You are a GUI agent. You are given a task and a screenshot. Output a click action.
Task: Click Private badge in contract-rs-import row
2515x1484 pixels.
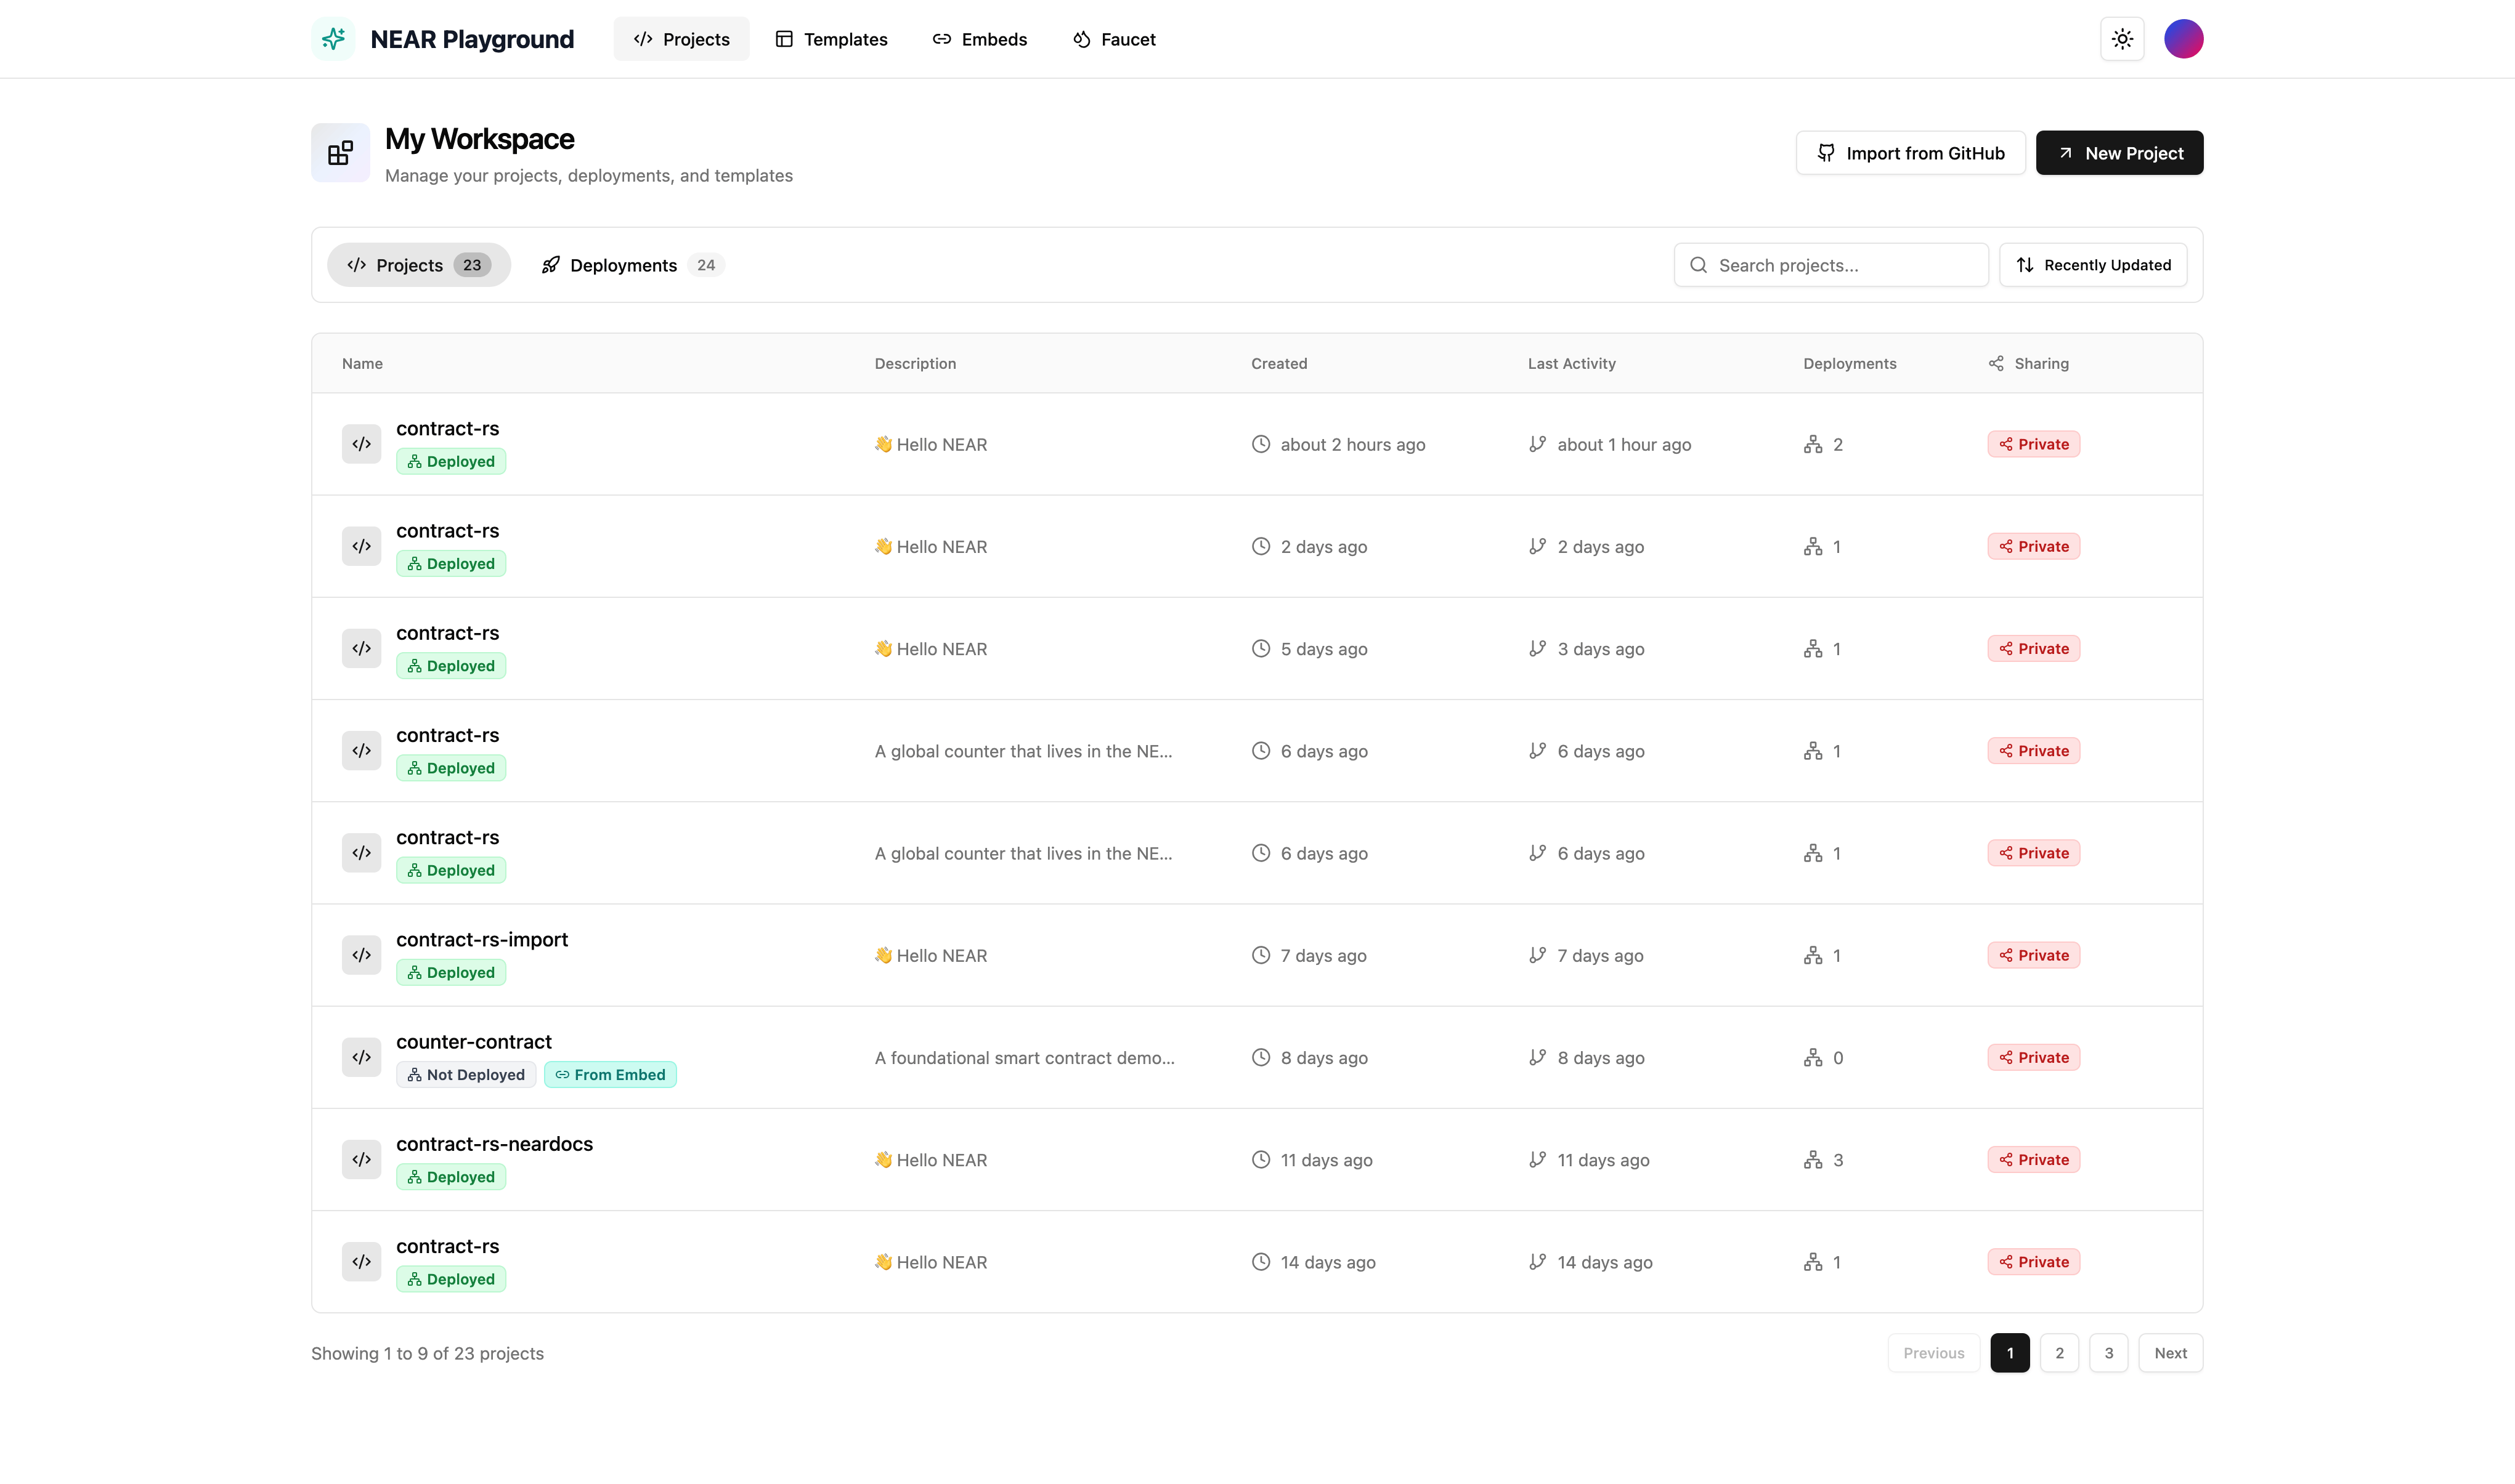[2033, 955]
